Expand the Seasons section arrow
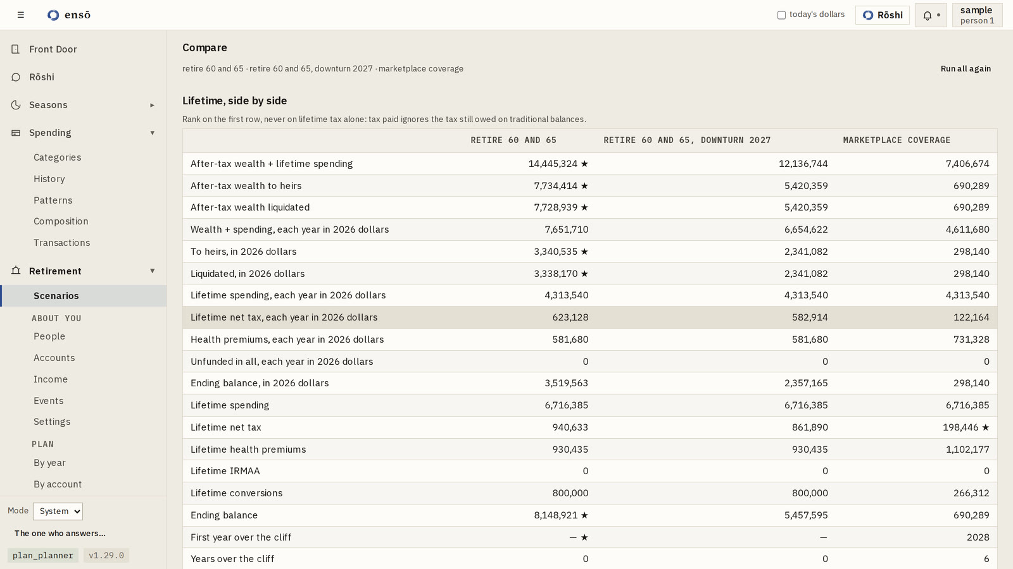This screenshot has width=1013, height=569. point(152,105)
